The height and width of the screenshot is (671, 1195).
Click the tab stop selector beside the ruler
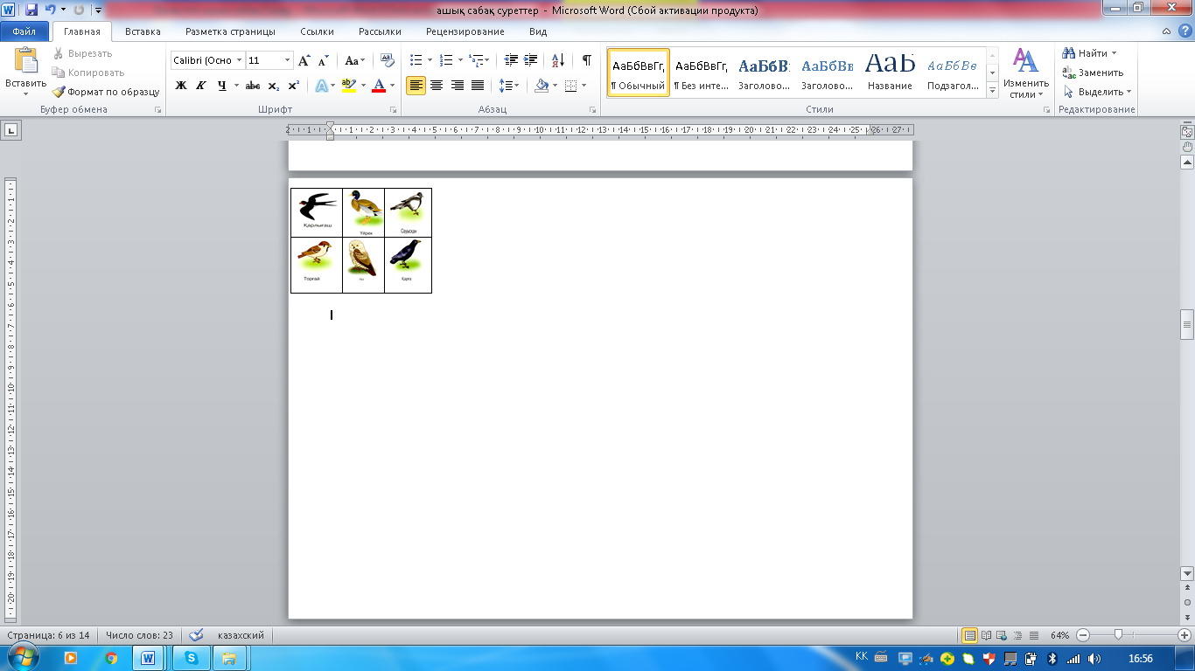coord(11,130)
